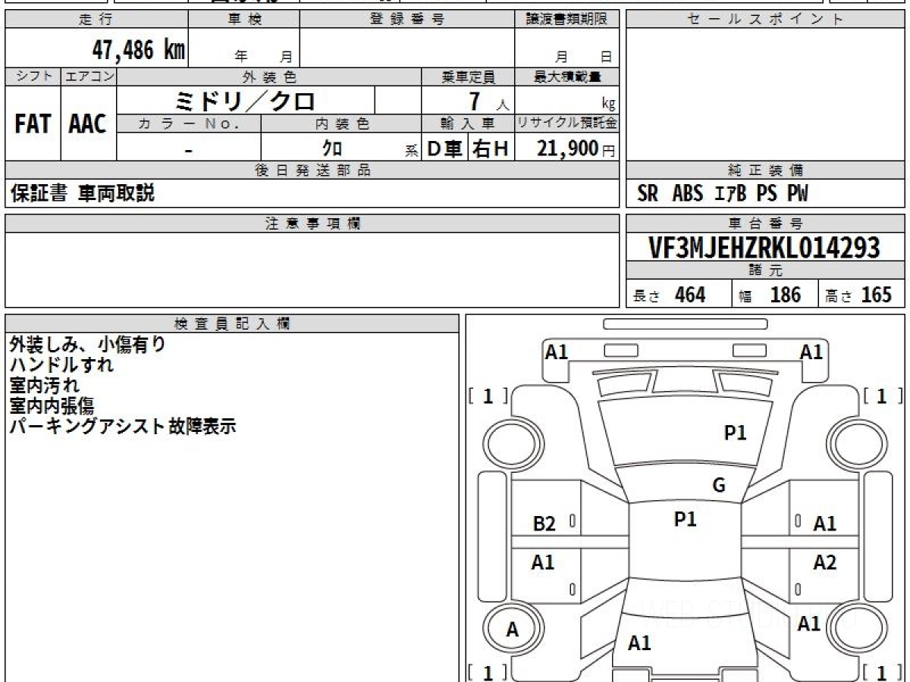This screenshot has width=910, height=682.
Task: Select the height value 高さ 165
Action: click(858, 295)
